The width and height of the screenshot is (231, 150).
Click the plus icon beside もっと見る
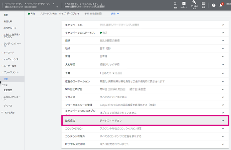tap(2, 112)
